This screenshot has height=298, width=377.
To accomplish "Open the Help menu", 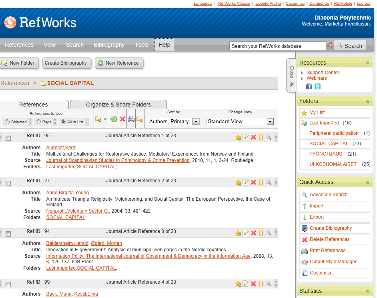I will point(164,45).
